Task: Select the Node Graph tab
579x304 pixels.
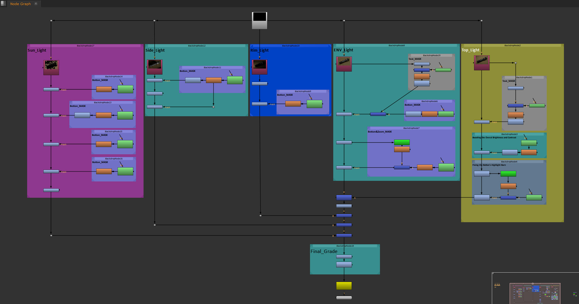Action: (x=21, y=4)
